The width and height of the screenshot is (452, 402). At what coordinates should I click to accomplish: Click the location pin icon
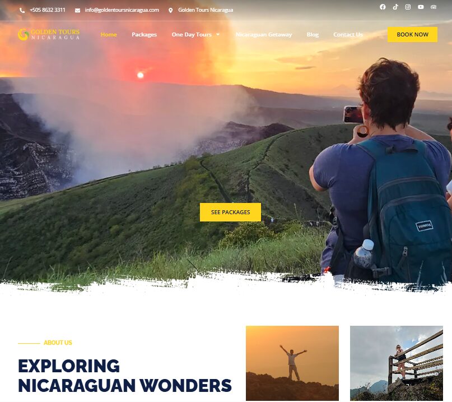point(171,11)
